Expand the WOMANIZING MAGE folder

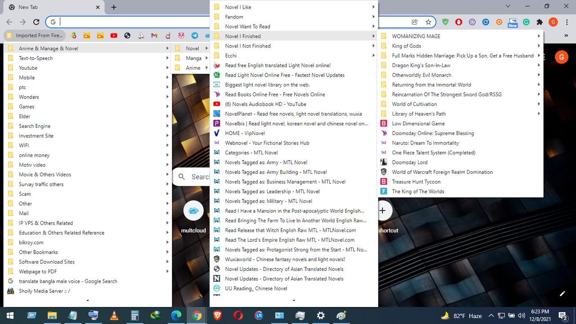(460, 36)
